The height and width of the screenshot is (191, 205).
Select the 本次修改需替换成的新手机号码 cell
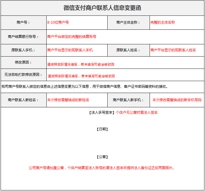pos(177,100)
